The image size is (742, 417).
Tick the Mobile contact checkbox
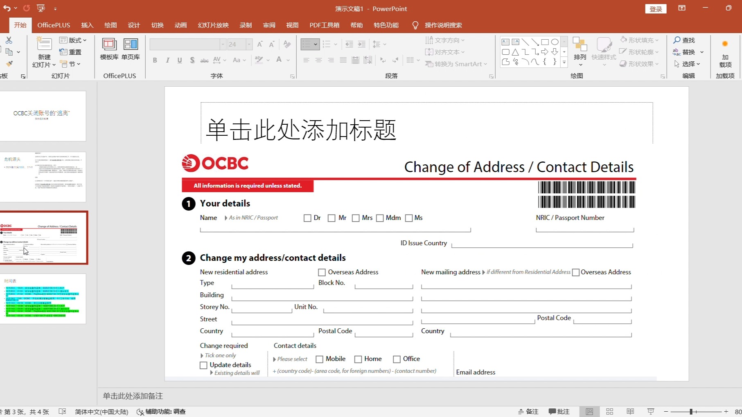click(320, 359)
